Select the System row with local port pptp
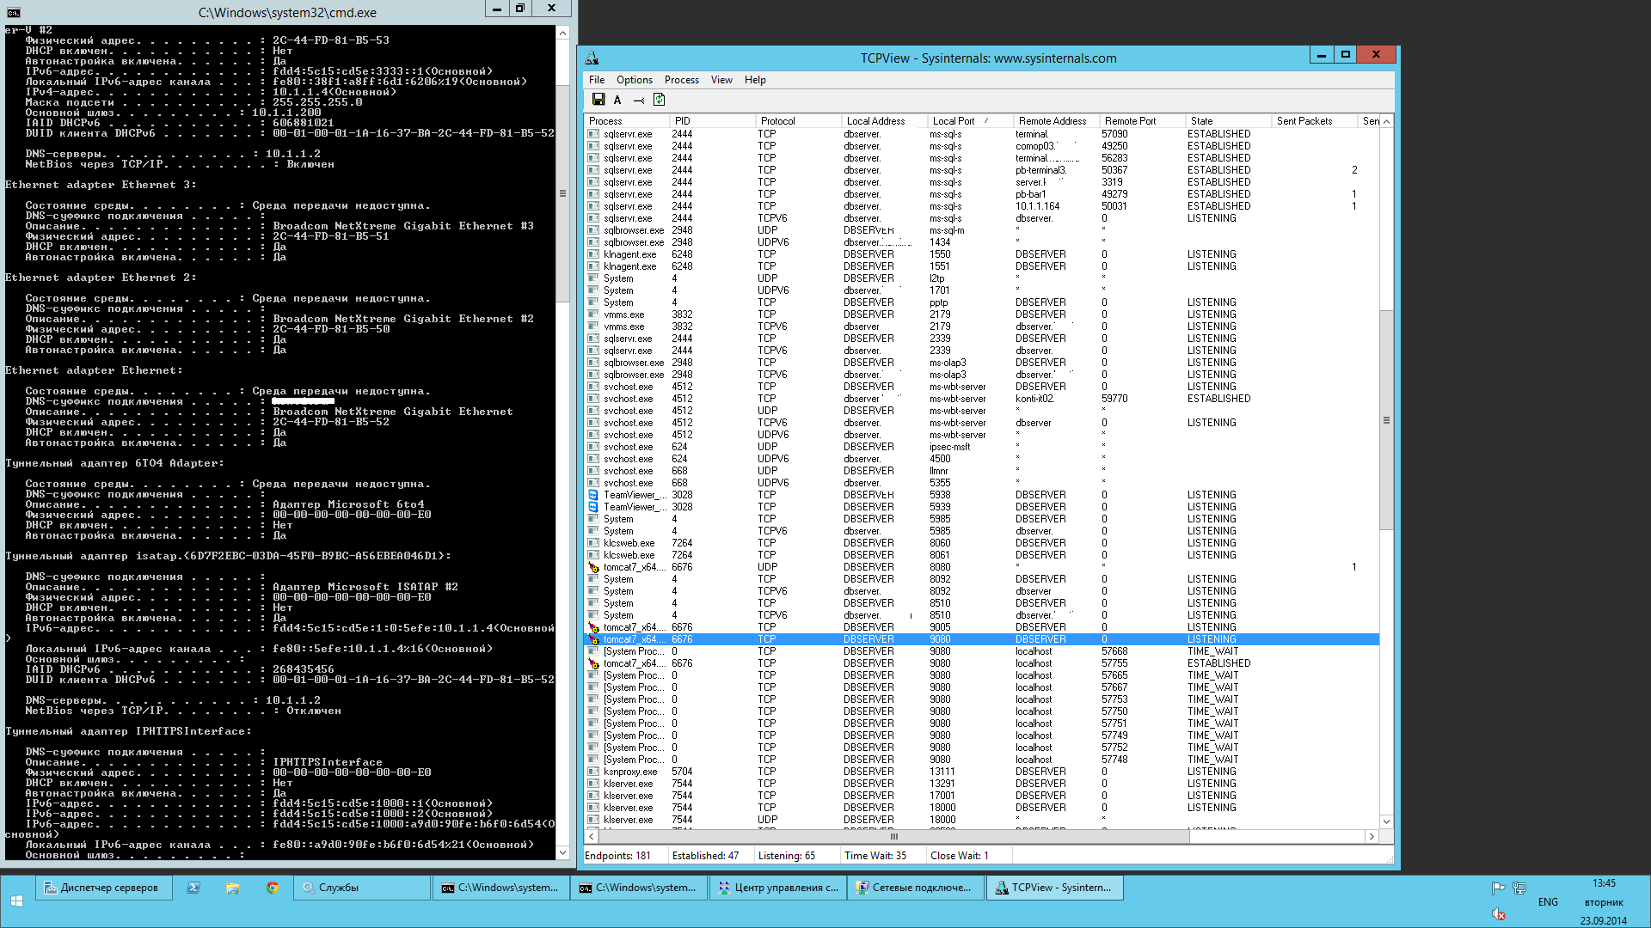1651x928 pixels. (982, 302)
